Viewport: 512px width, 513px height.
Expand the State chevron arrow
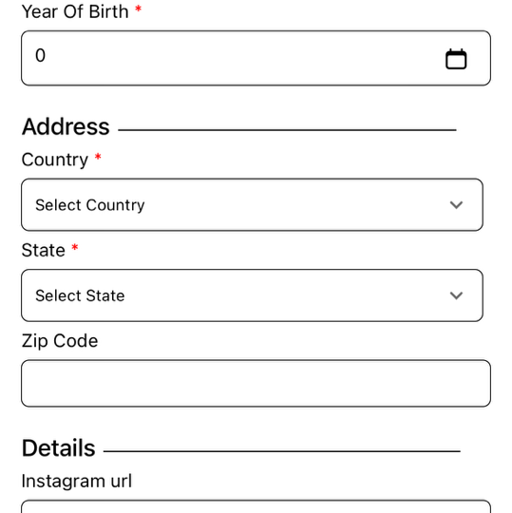[x=456, y=295]
